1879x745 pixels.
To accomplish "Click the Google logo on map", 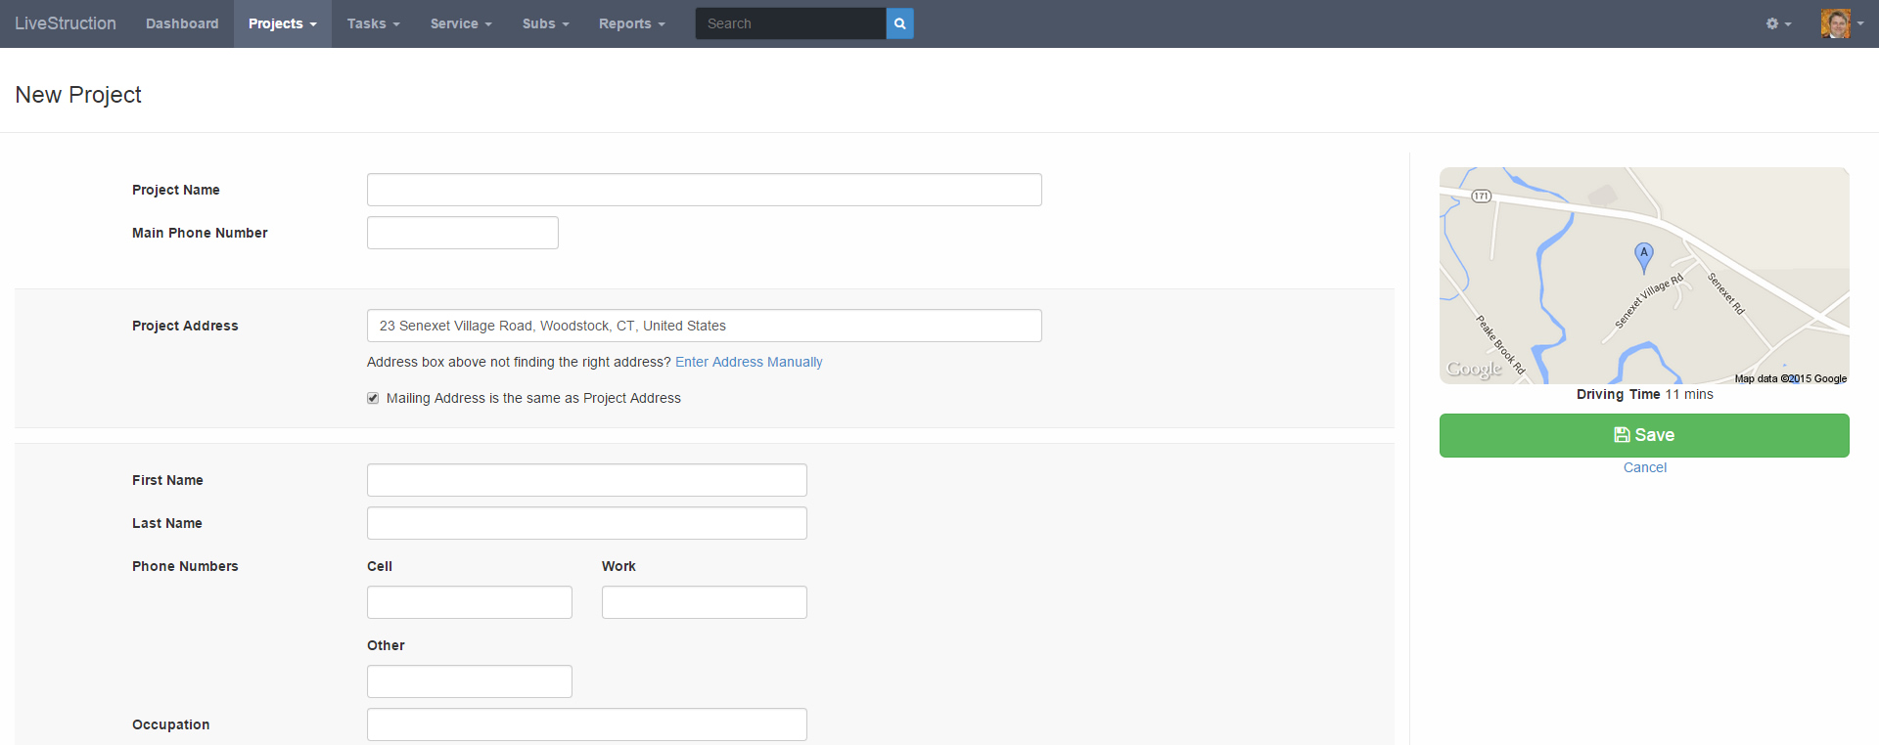I will (1474, 369).
